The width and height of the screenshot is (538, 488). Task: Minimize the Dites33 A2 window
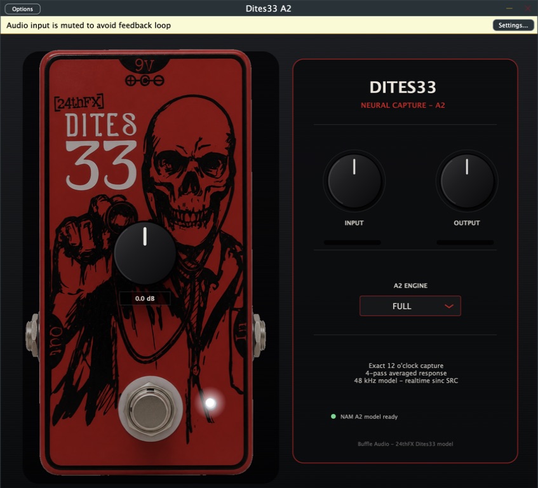tap(509, 8)
